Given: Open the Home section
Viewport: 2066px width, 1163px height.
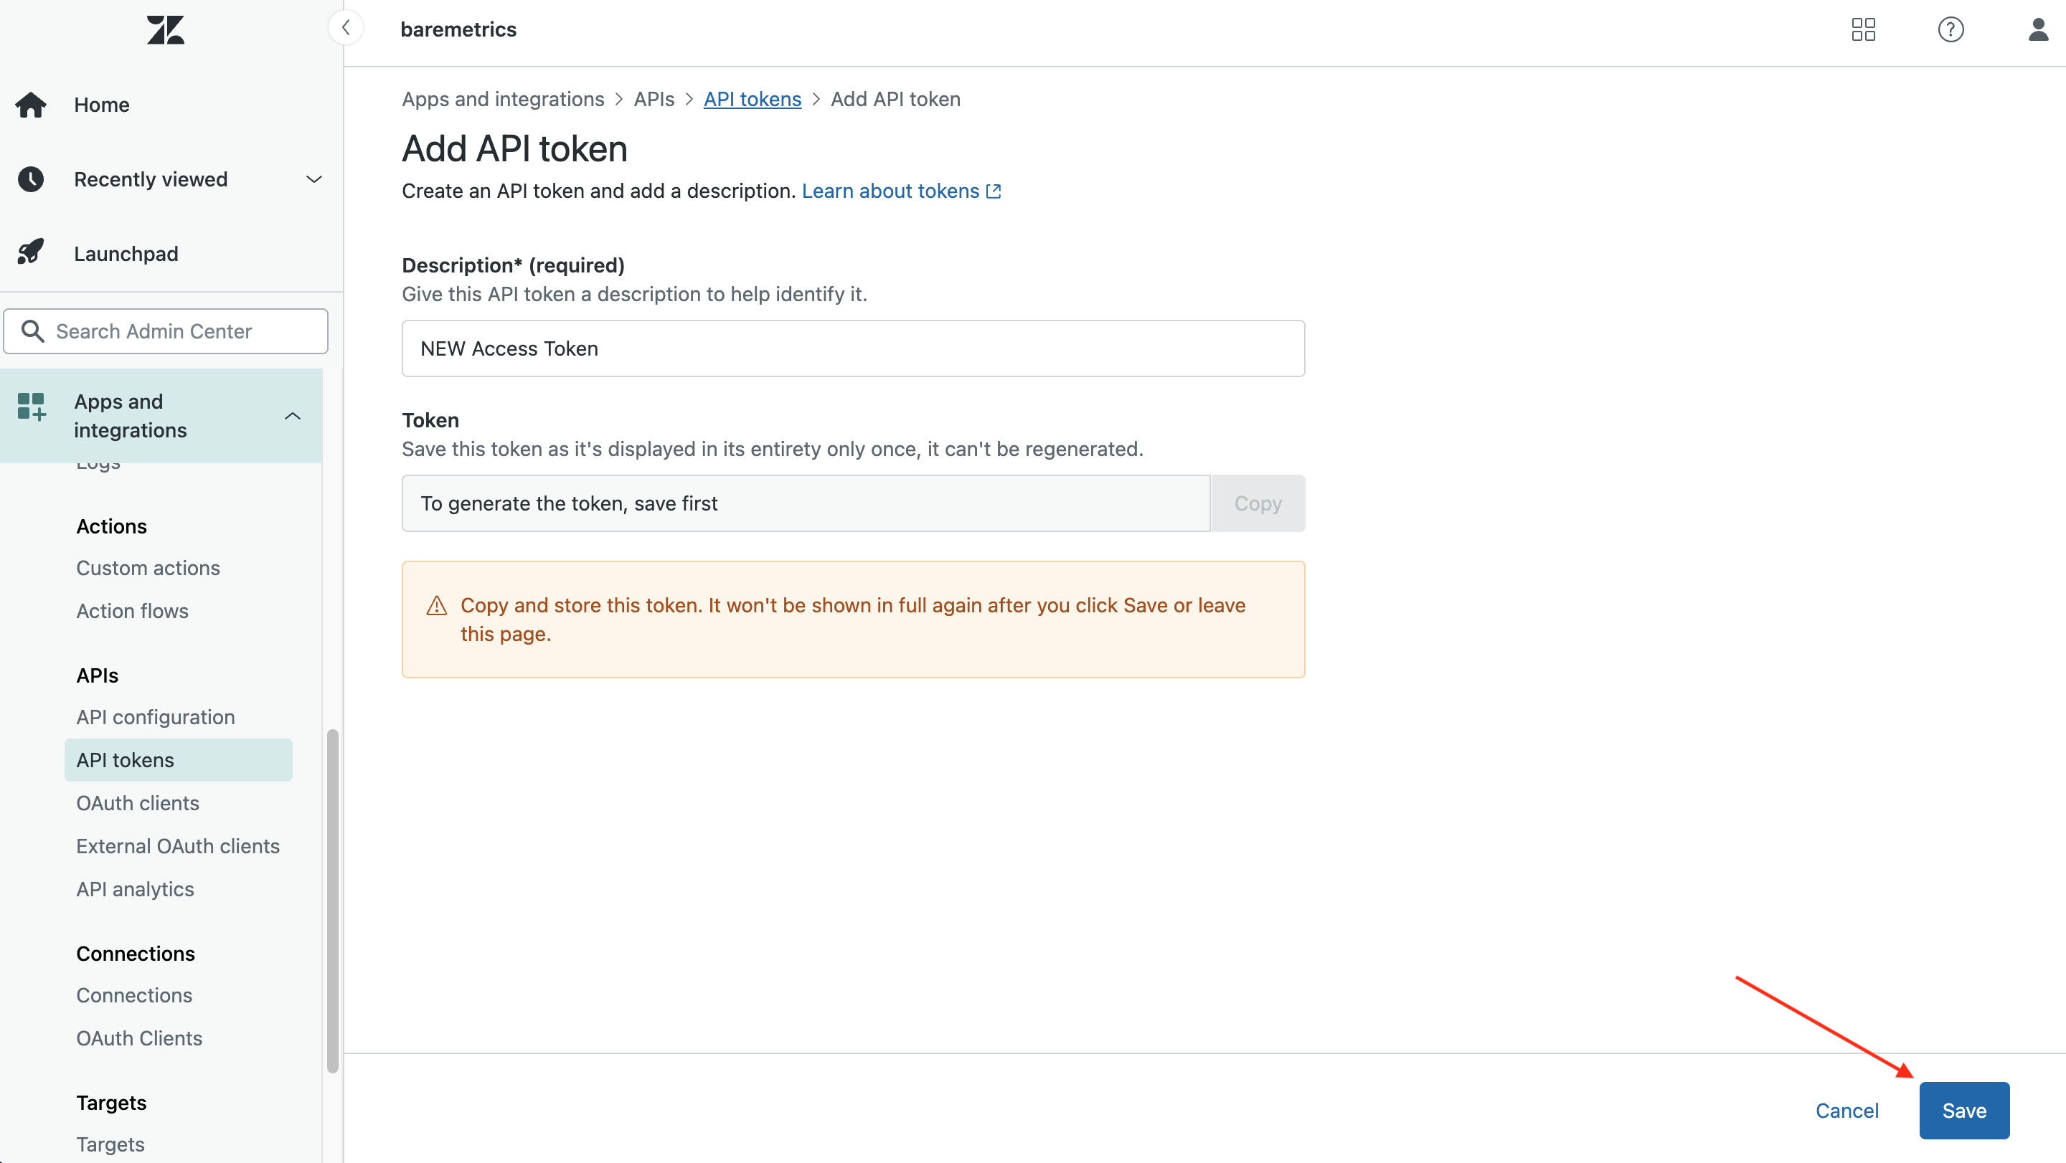Looking at the screenshot, I should click(x=101, y=104).
